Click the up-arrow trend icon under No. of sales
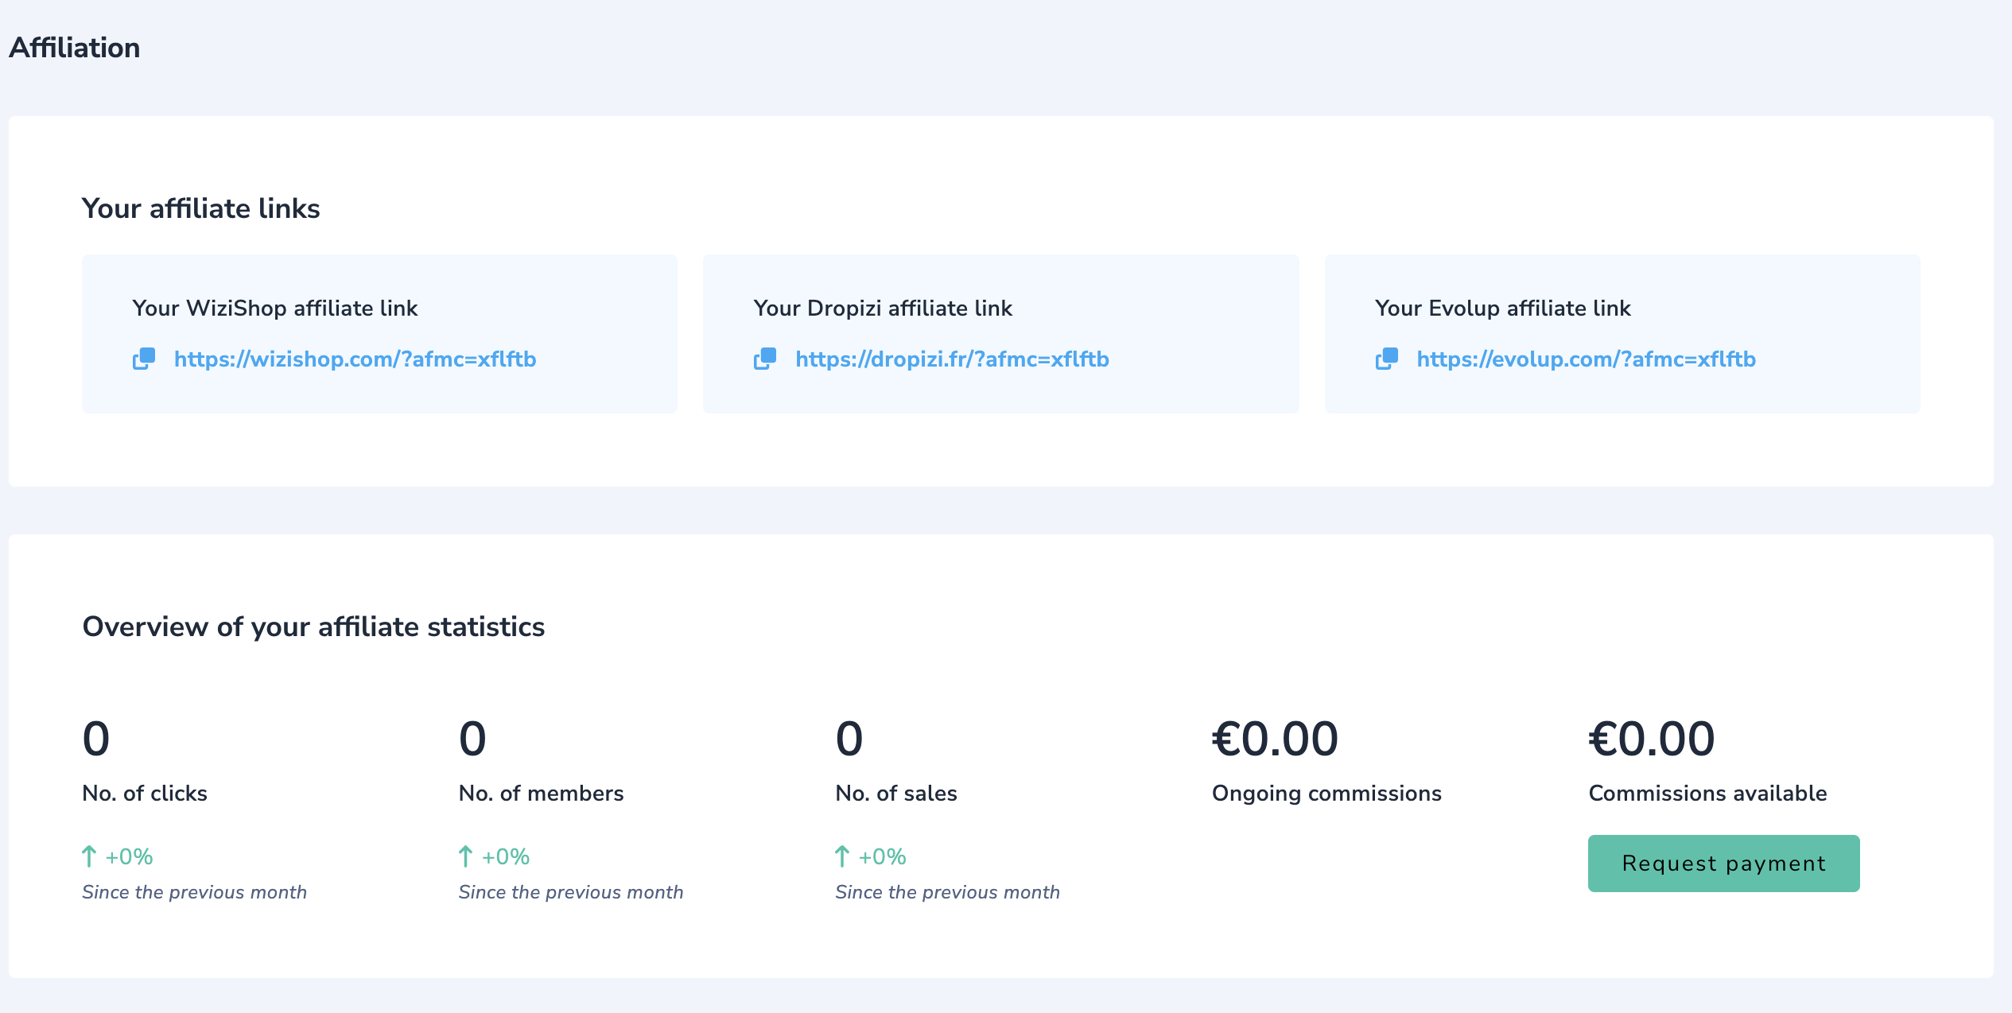 pos(842,856)
